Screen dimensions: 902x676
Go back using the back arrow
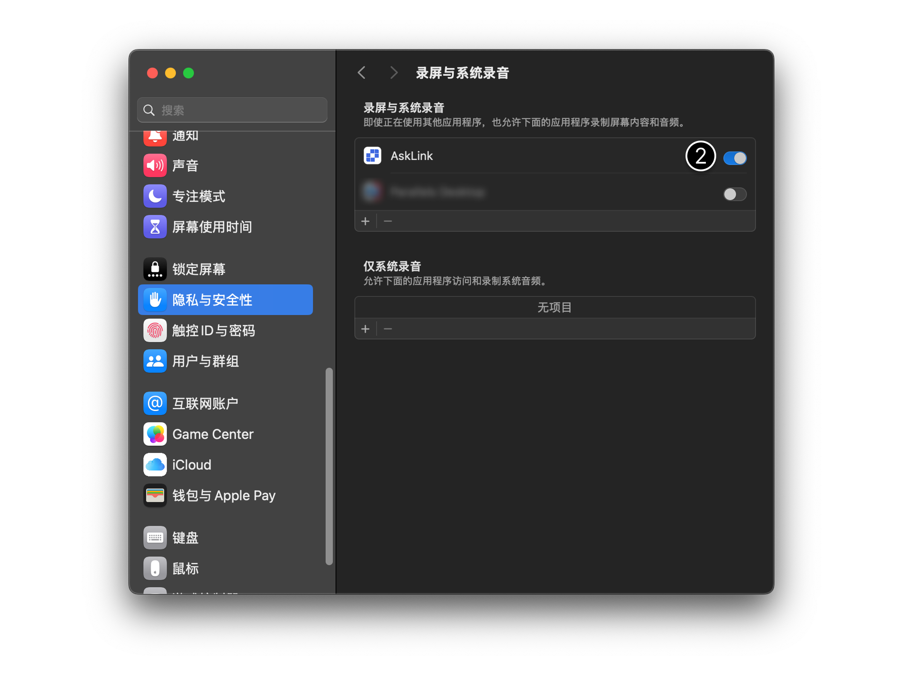pos(361,73)
